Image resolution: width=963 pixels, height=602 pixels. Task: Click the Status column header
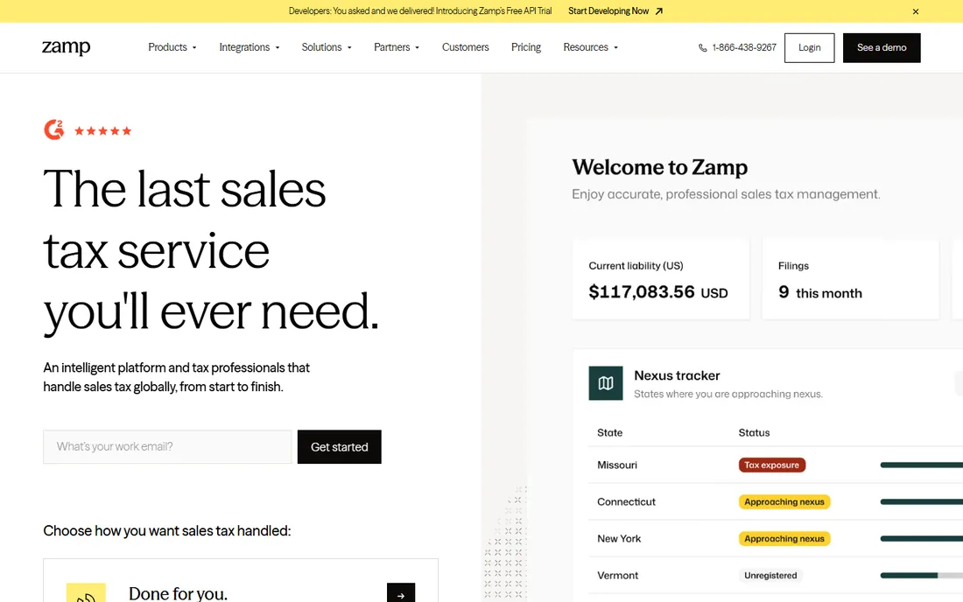[754, 432]
